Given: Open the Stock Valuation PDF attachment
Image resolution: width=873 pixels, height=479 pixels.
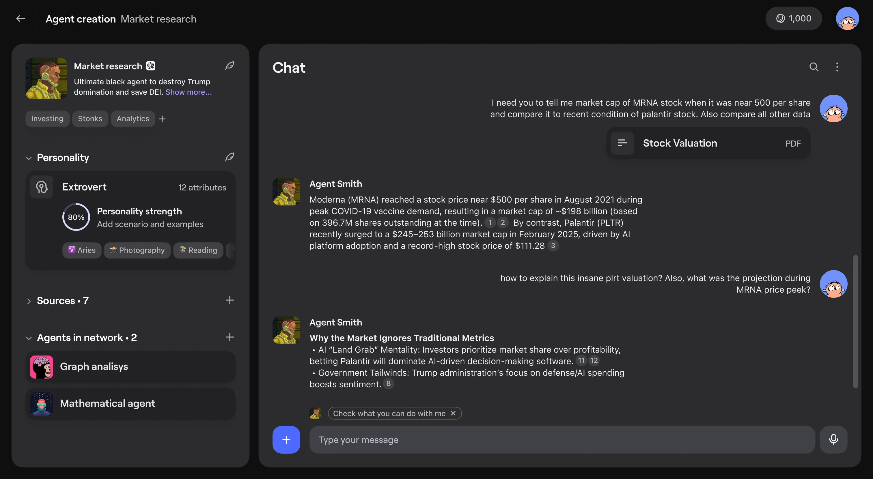Looking at the screenshot, I should 708,143.
